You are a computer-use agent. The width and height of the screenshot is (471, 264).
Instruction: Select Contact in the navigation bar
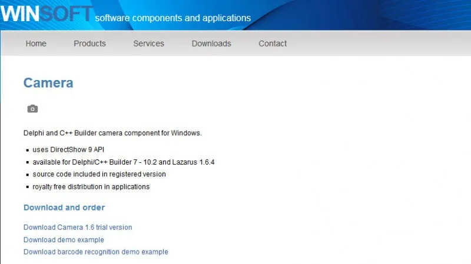click(273, 44)
